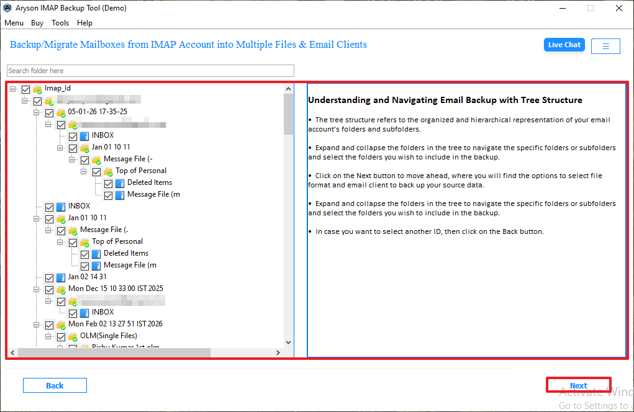The width and height of the screenshot is (634, 412).
Task: Start a Live Chat session
Action: tap(564, 45)
